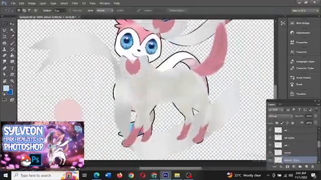Select the Zoom tool
The width and height of the screenshot is (321, 180).
12,81
